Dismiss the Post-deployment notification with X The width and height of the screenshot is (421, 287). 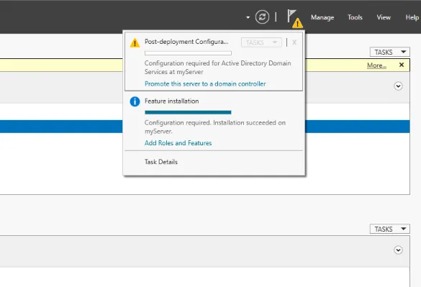click(294, 42)
